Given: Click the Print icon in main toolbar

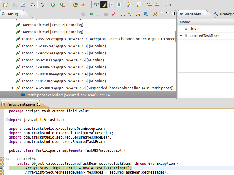Looking at the screenshot, I should point(23,5).
